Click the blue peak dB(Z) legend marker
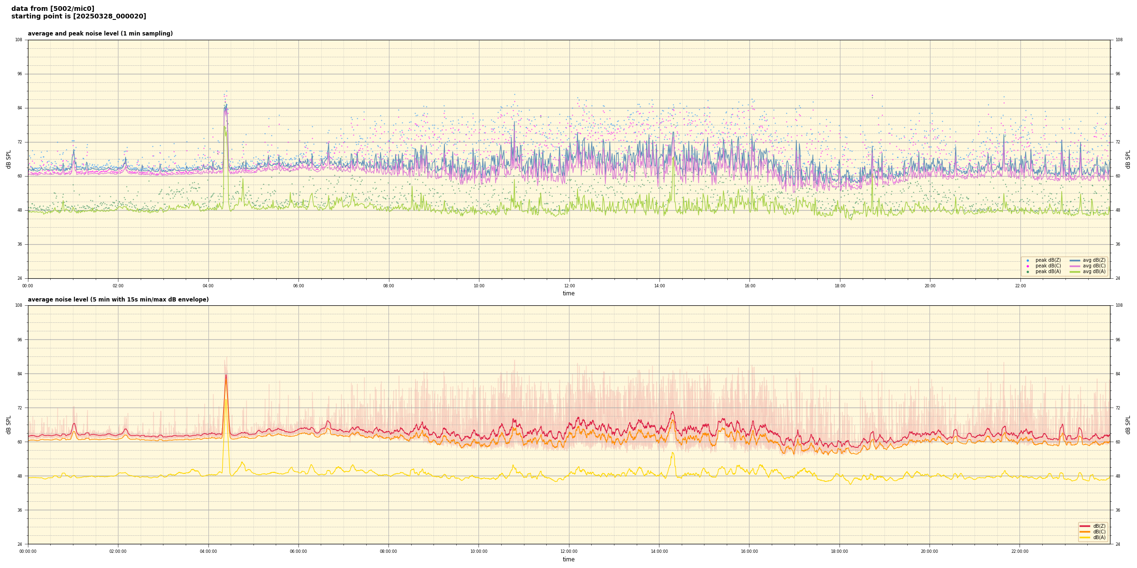Image resolution: width=1137 pixels, height=568 pixels. 1028,260
